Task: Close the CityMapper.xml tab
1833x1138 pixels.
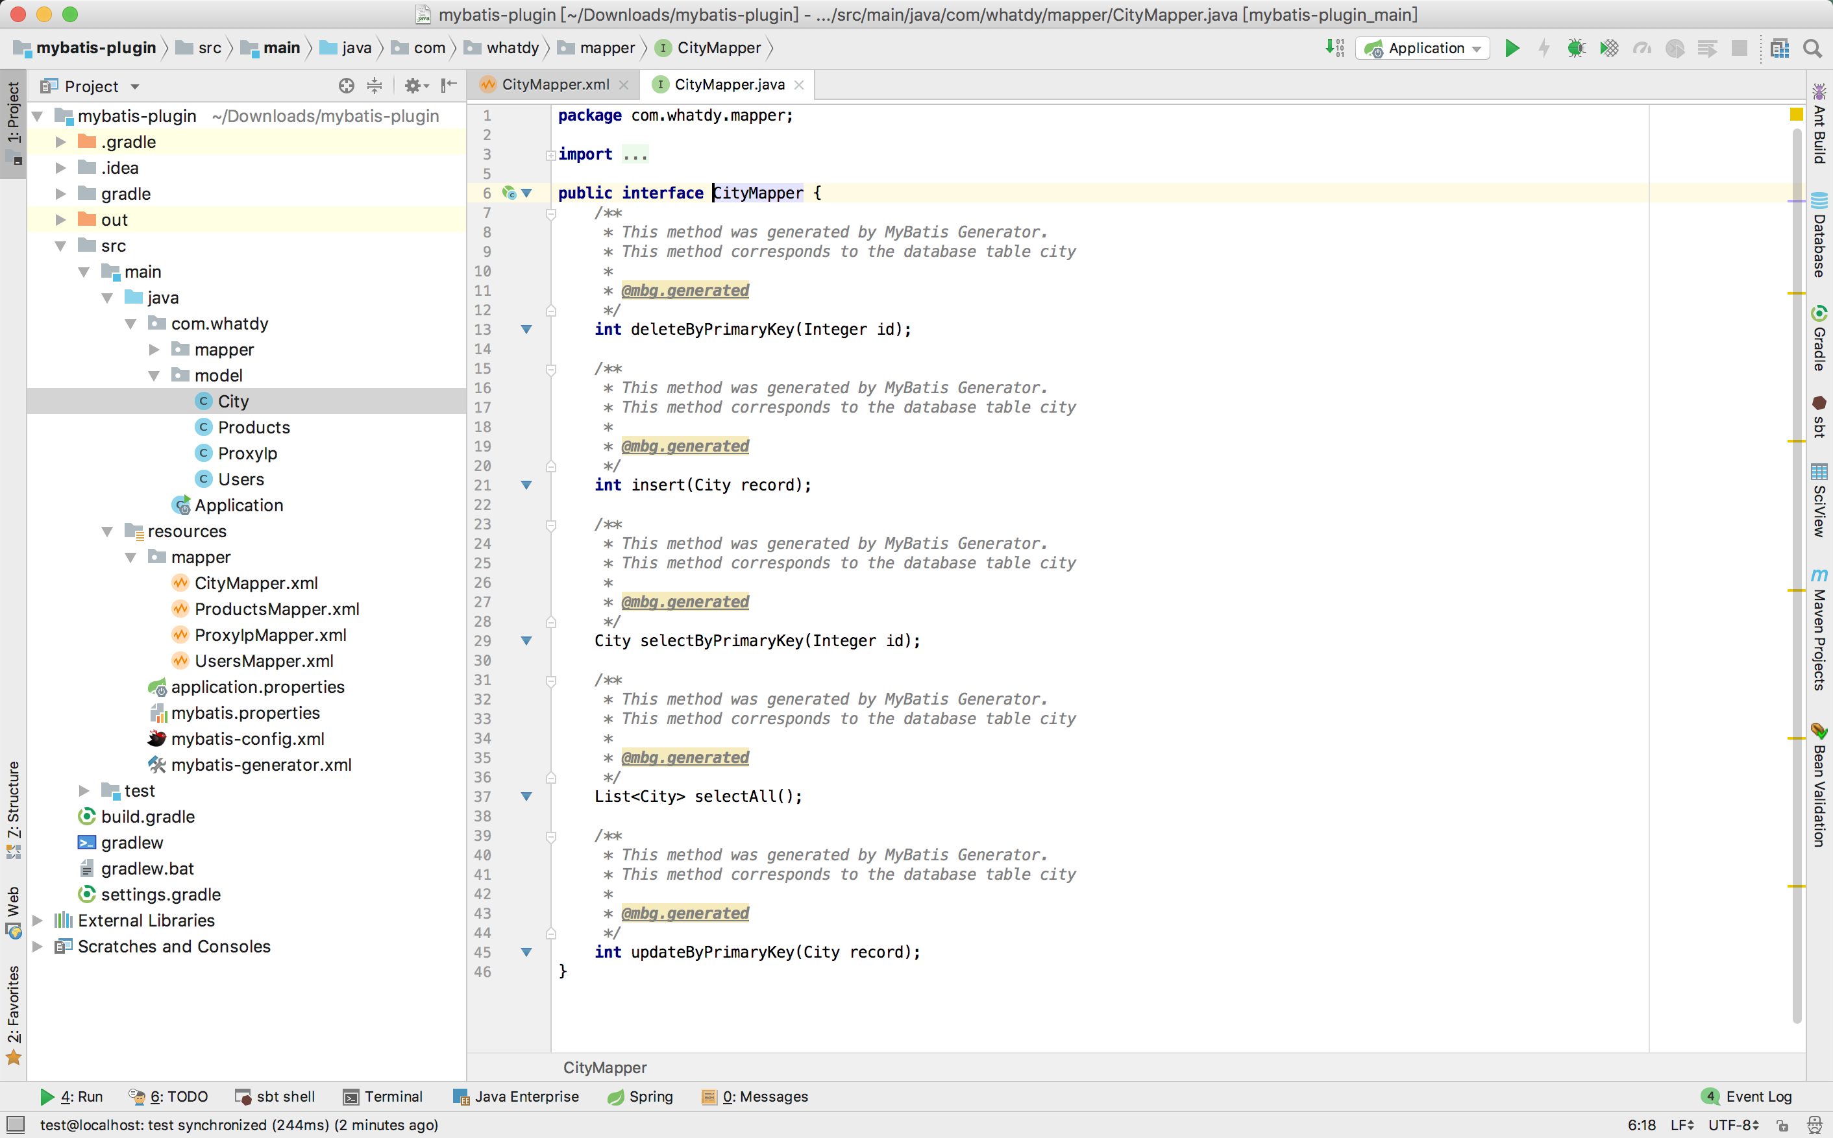Action: point(623,85)
